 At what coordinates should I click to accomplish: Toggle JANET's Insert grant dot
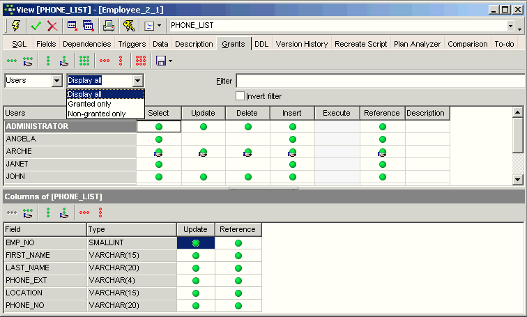coord(293,164)
